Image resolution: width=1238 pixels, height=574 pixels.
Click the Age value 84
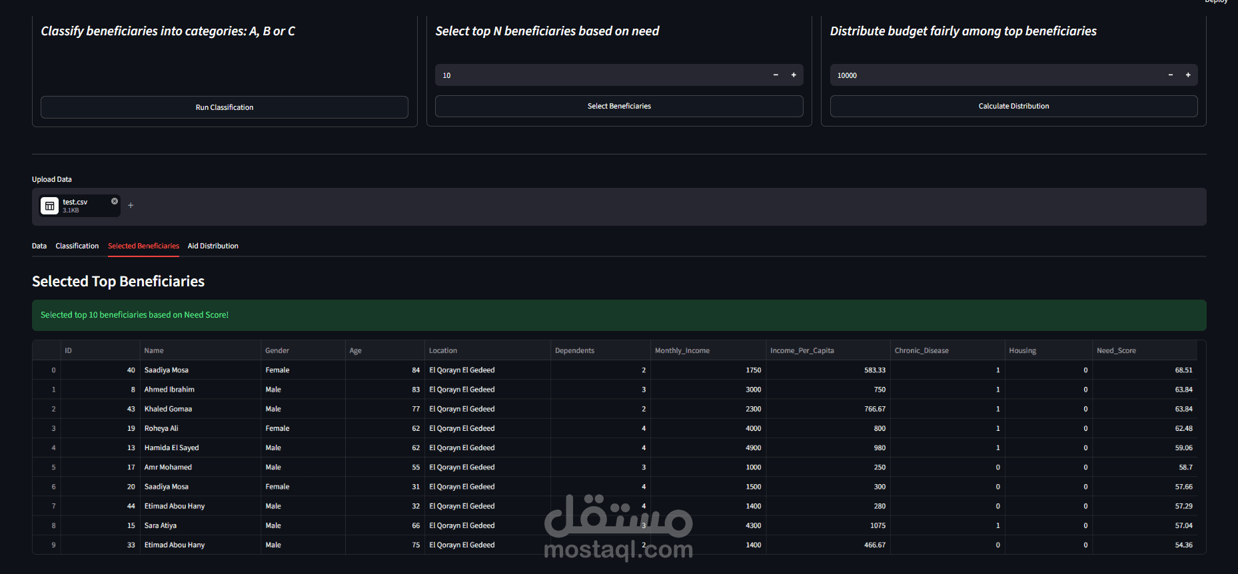tap(385, 370)
